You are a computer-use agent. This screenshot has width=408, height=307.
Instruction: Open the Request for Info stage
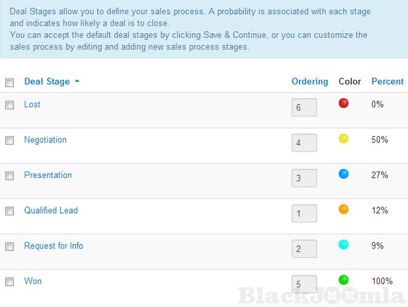(x=54, y=246)
